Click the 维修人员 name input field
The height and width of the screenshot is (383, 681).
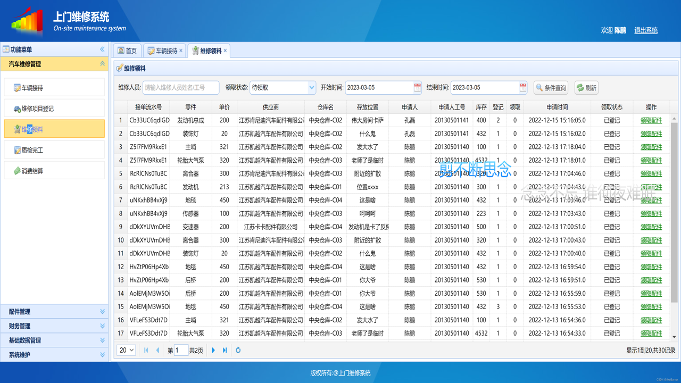click(181, 88)
